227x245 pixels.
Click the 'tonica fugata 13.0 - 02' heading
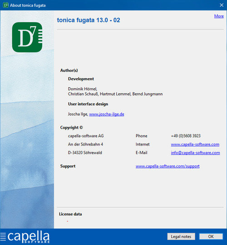[89, 20]
